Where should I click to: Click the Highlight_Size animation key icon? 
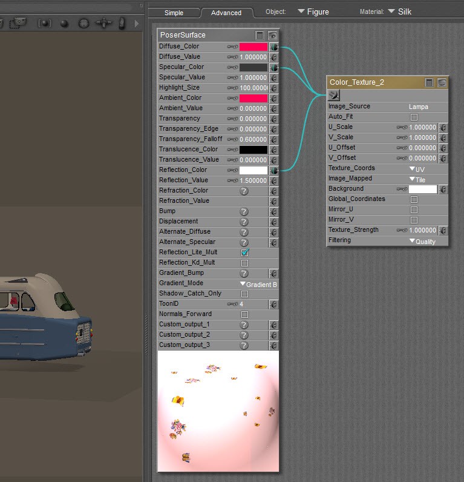click(232, 88)
